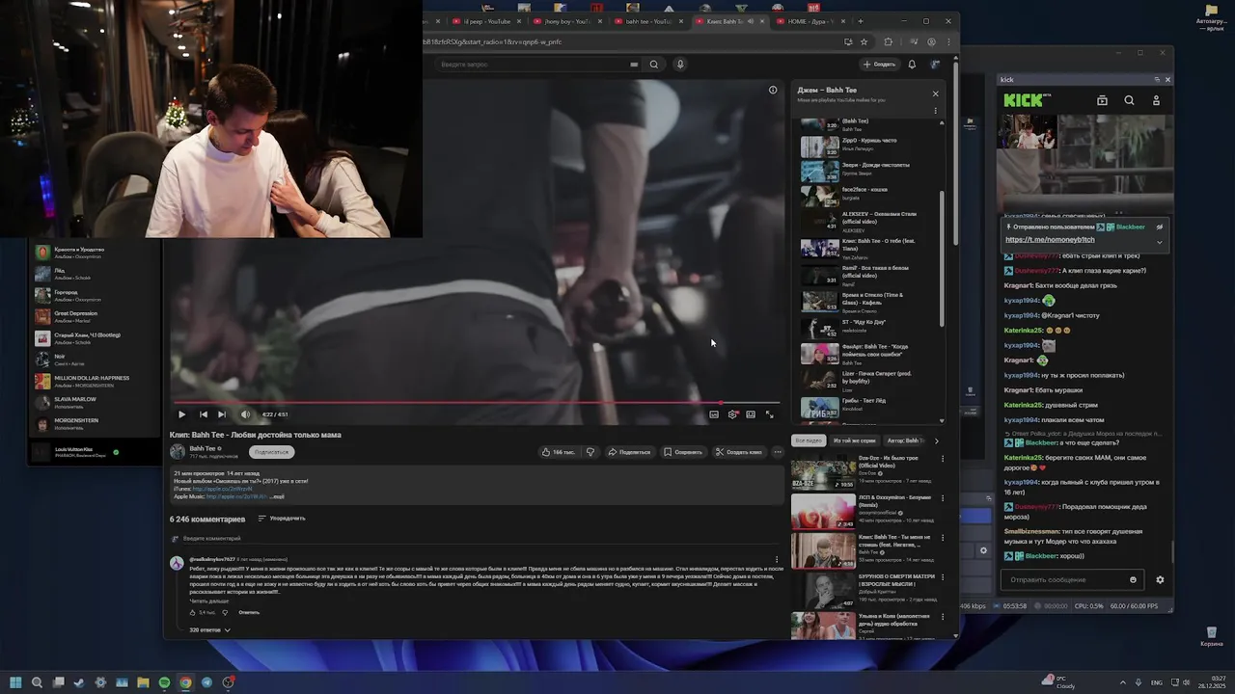This screenshot has width=1235, height=694.
Task: Expand the top comment via Читать дальше
Action: click(208, 601)
